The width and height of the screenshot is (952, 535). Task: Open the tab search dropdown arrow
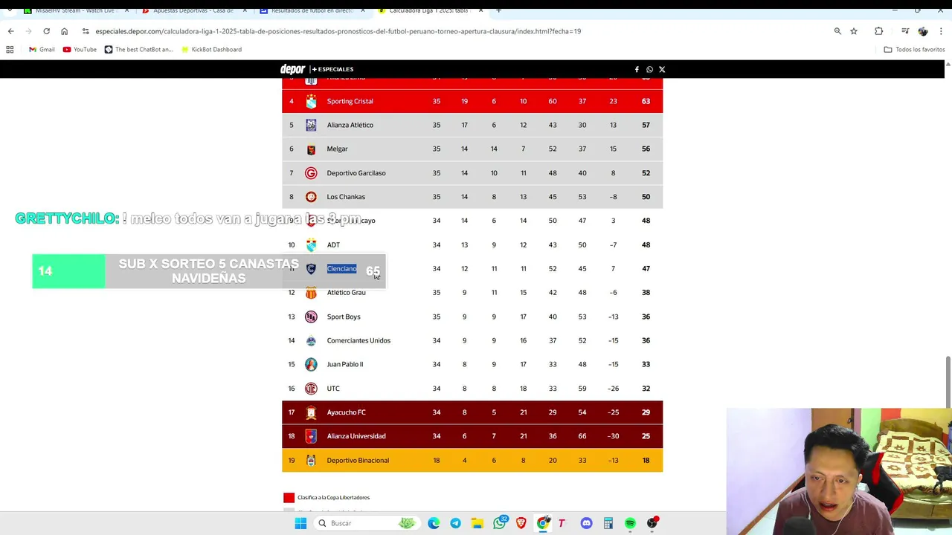coord(10,10)
